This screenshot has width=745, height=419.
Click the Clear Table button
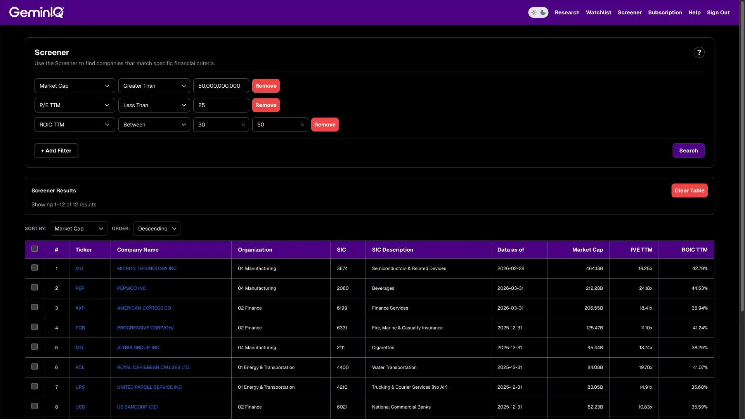point(689,190)
